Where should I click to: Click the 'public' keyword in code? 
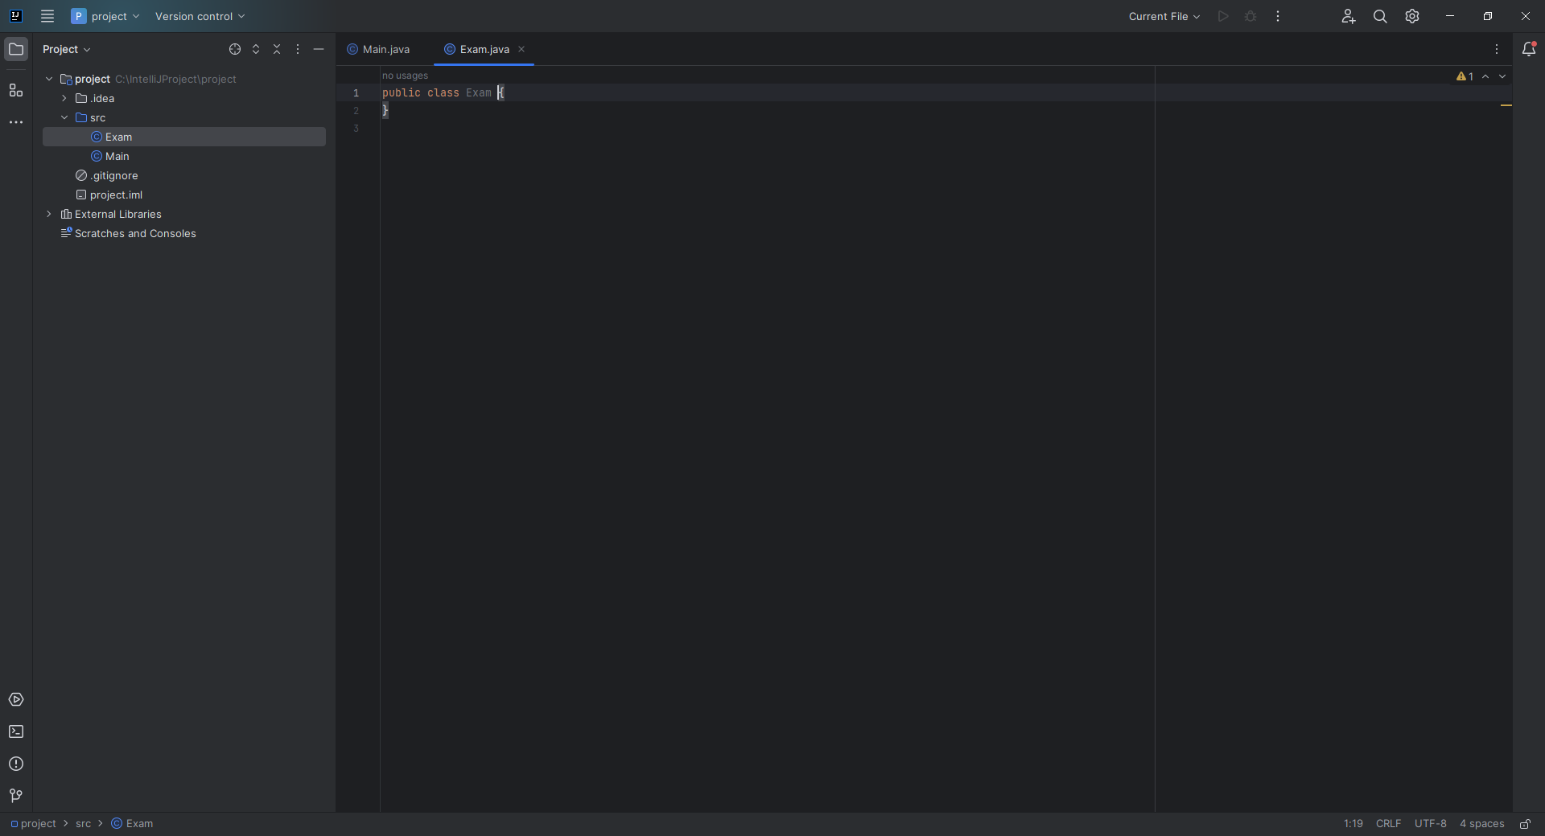coord(402,93)
